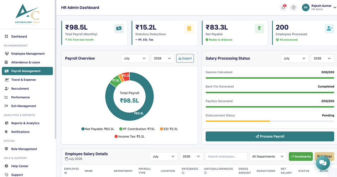The image size is (337, 177).
Task: Go to Employee Management in sidebar
Action: [x=28, y=54]
